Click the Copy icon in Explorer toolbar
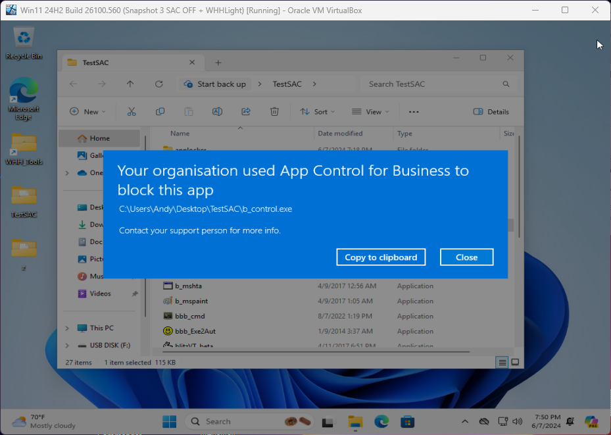Screen dimensions: 611x435 pyautogui.click(x=160, y=112)
